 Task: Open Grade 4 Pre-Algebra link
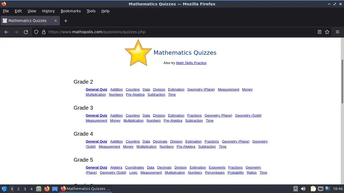(186, 147)
